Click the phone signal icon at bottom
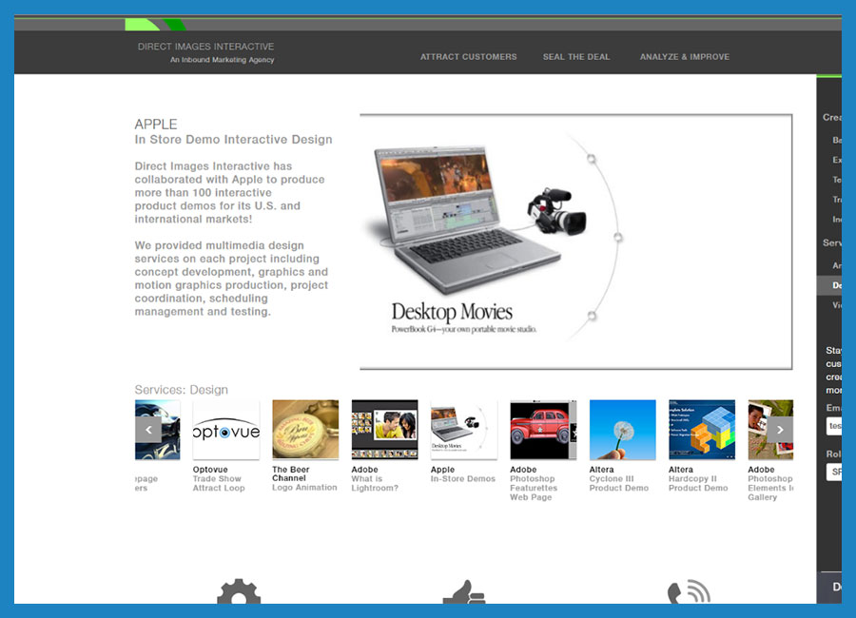Image resolution: width=856 pixels, height=618 pixels. click(x=689, y=591)
